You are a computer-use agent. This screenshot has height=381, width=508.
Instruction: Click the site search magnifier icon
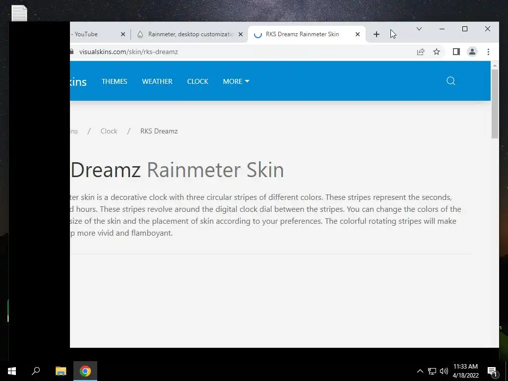[x=450, y=81]
